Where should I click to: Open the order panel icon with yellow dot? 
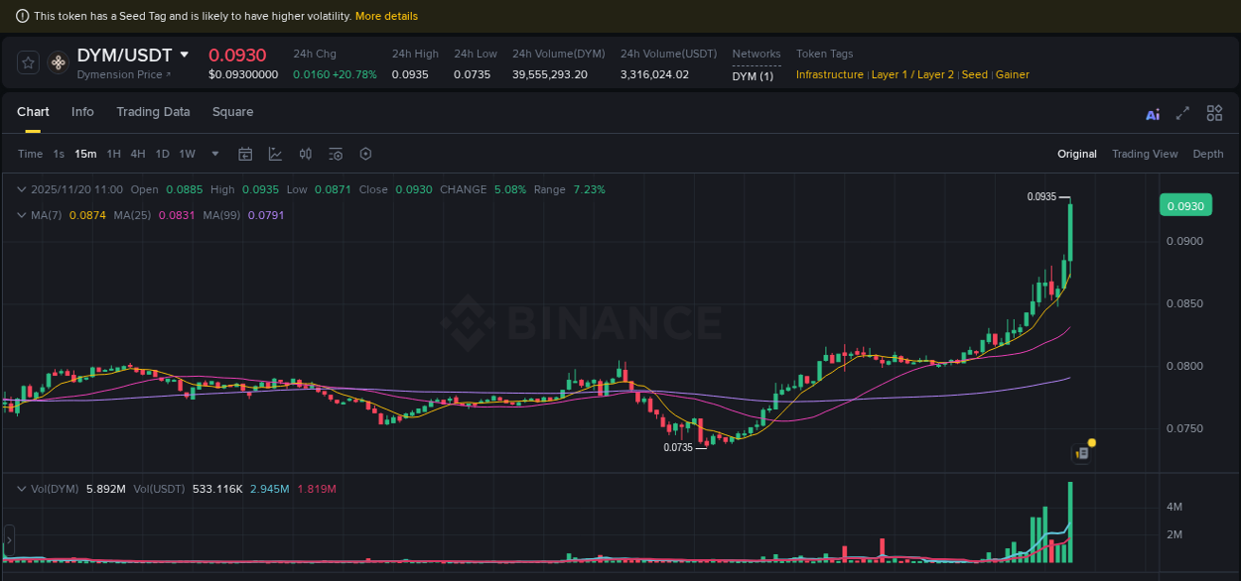pyautogui.click(x=1080, y=452)
